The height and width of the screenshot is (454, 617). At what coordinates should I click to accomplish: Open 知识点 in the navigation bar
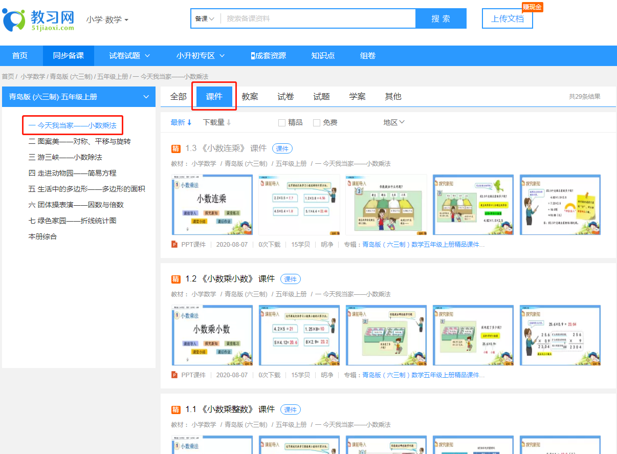point(323,56)
